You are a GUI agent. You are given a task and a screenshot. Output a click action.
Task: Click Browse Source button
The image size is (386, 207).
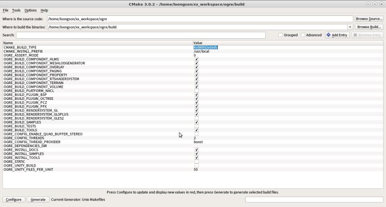(369, 19)
